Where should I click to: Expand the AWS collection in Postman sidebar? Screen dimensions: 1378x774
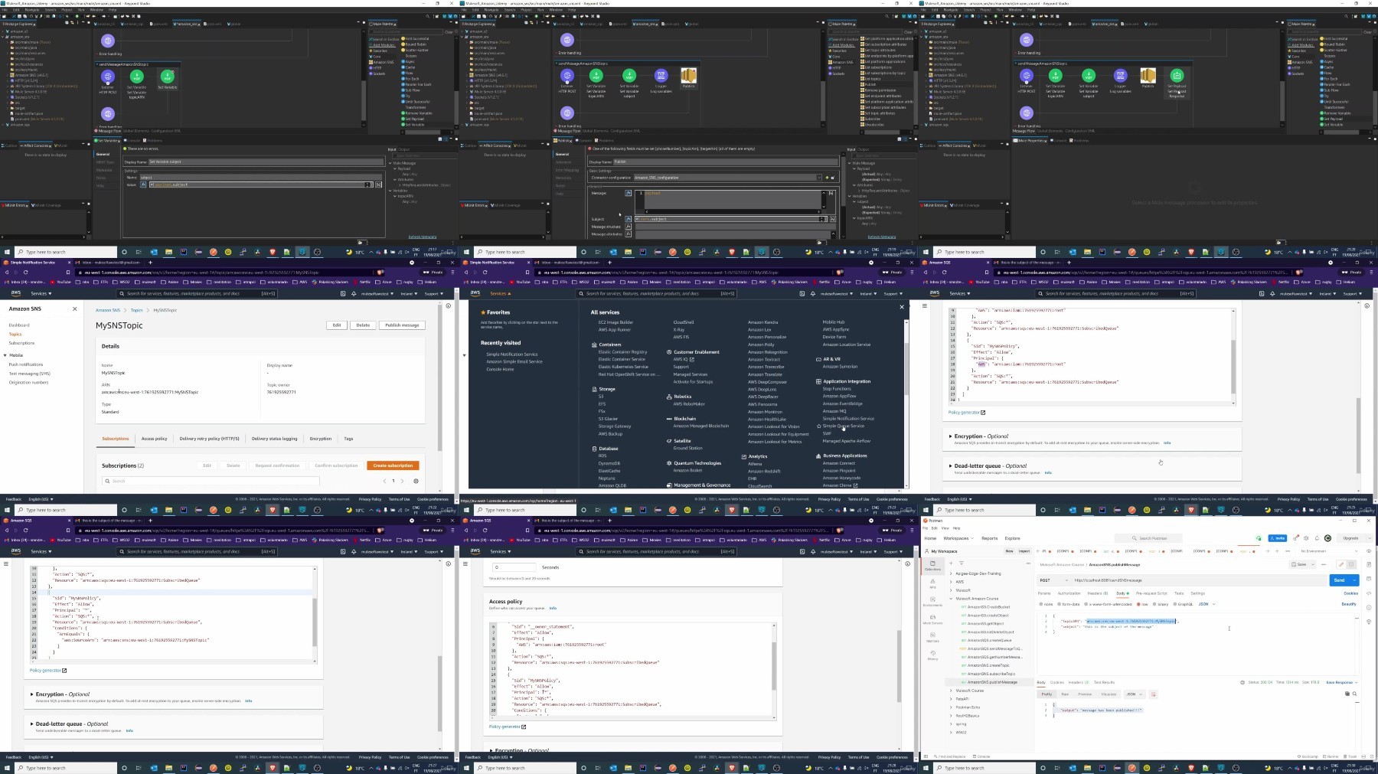(x=952, y=582)
